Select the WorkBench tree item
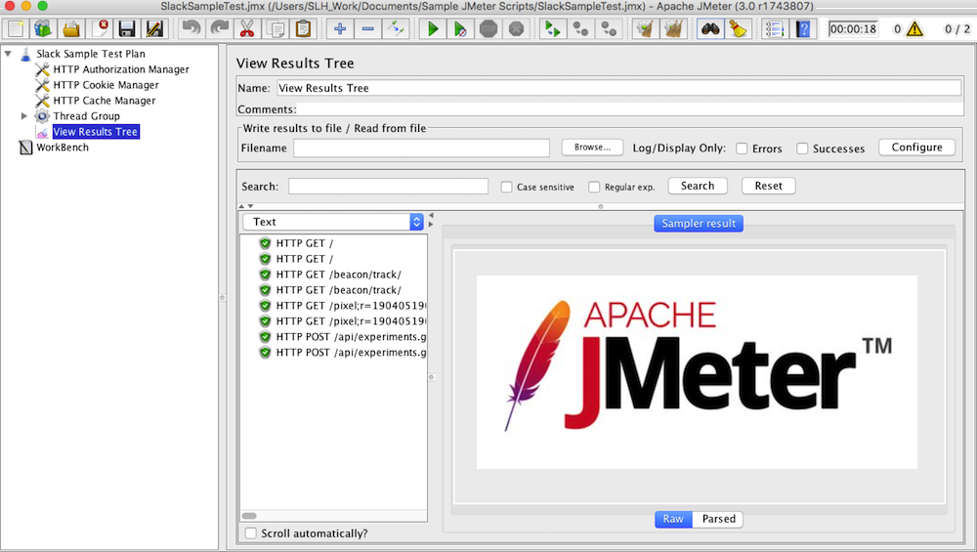Screen dimensions: 977x552 point(63,147)
